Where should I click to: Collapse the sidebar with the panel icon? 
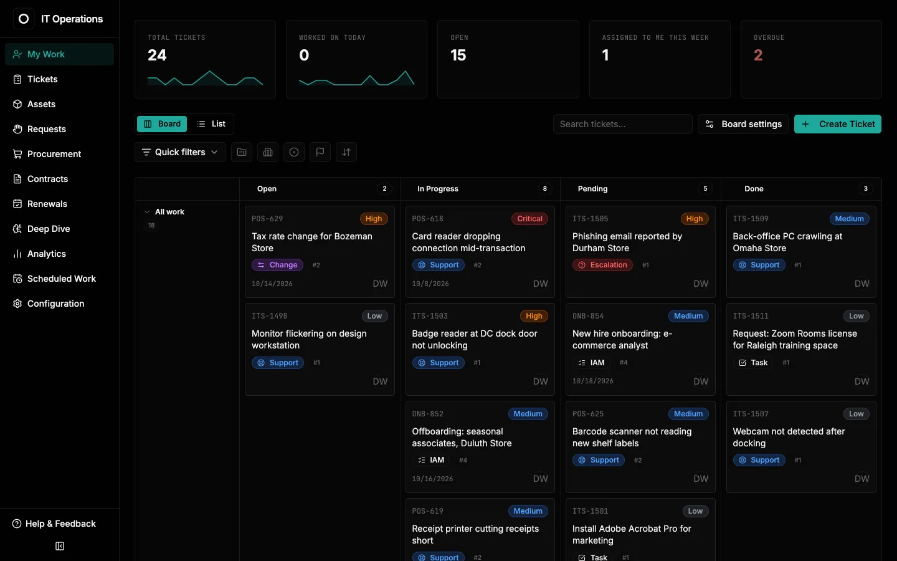click(x=60, y=546)
